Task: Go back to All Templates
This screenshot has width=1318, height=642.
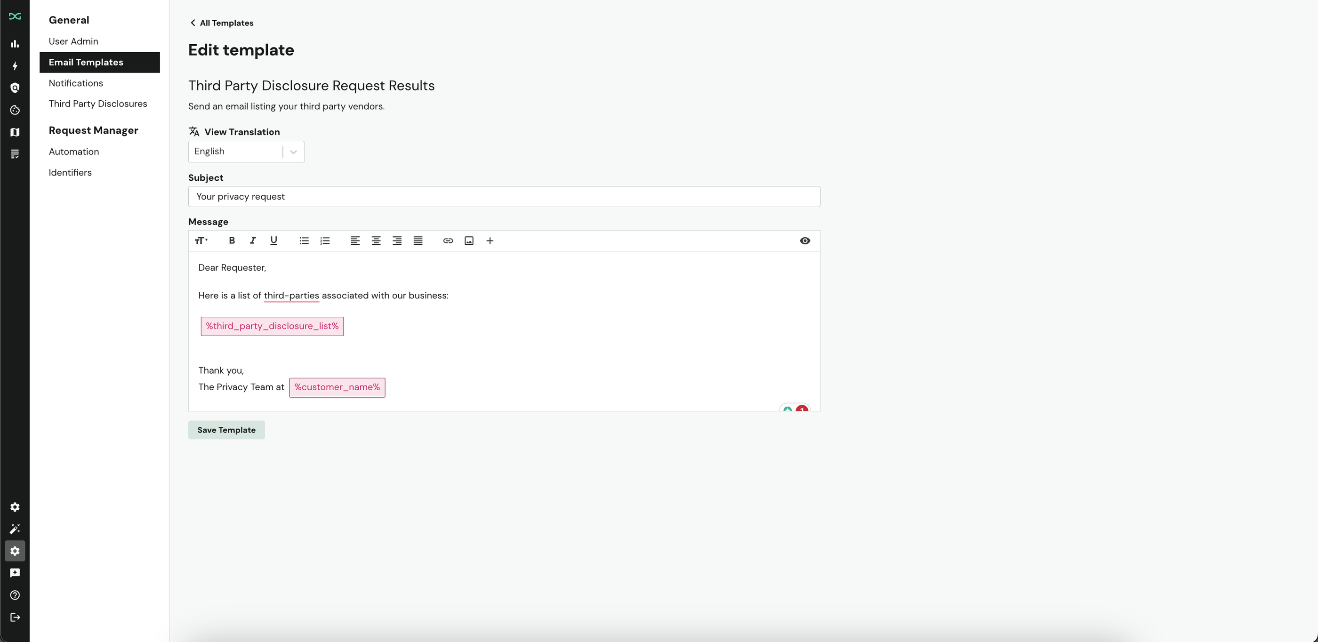Action: pyautogui.click(x=222, y=23)
